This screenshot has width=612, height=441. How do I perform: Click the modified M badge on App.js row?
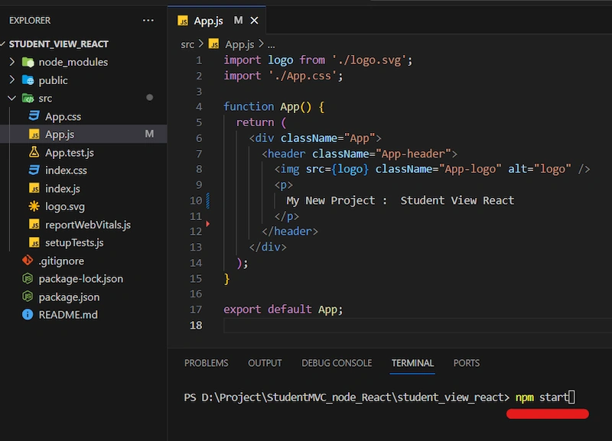[149, 134]
